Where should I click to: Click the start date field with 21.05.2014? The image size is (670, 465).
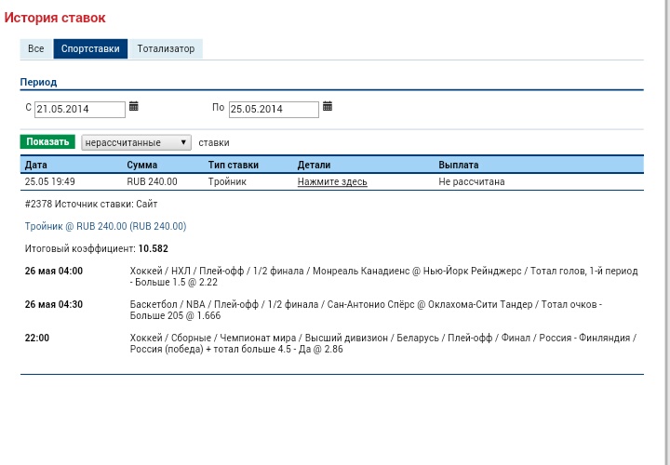tap(79, 110)
